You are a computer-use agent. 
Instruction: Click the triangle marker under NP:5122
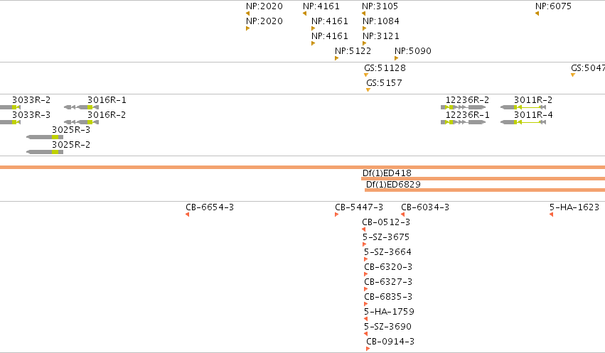click(x=336, y=58)
